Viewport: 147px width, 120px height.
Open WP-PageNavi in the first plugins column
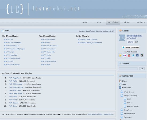(x=11, y=55)
